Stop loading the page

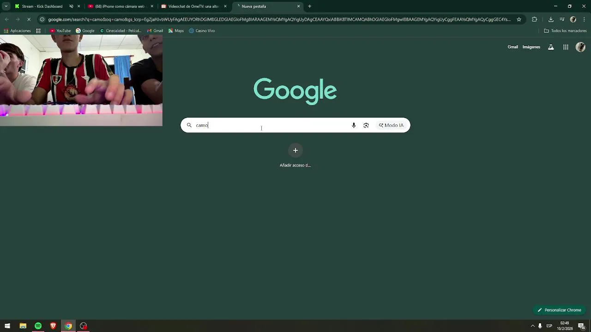(29, 19)
